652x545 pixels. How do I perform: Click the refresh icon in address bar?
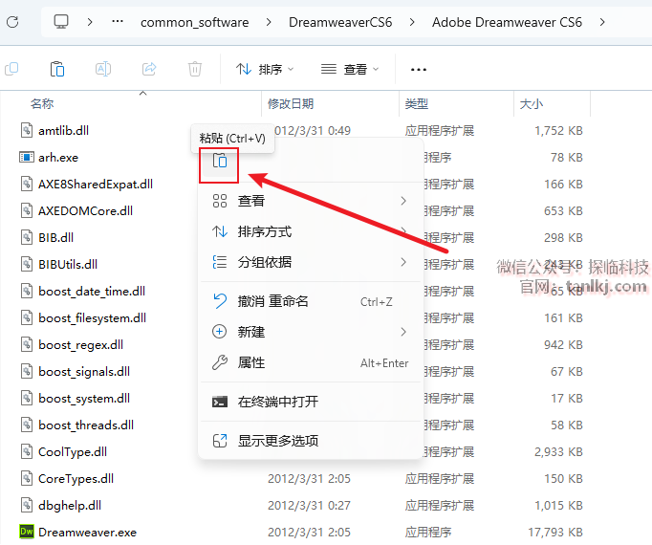[x=12, y=22]
